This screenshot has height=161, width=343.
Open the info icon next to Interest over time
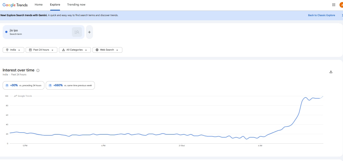click(38, 70)
